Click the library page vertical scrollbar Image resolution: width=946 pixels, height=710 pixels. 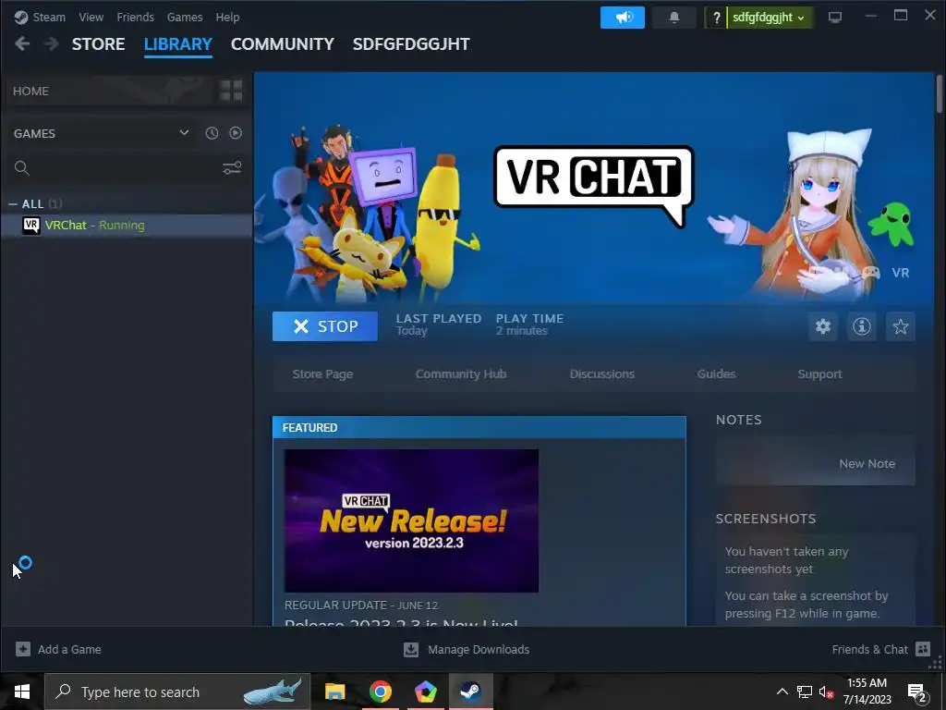(940, 93)
